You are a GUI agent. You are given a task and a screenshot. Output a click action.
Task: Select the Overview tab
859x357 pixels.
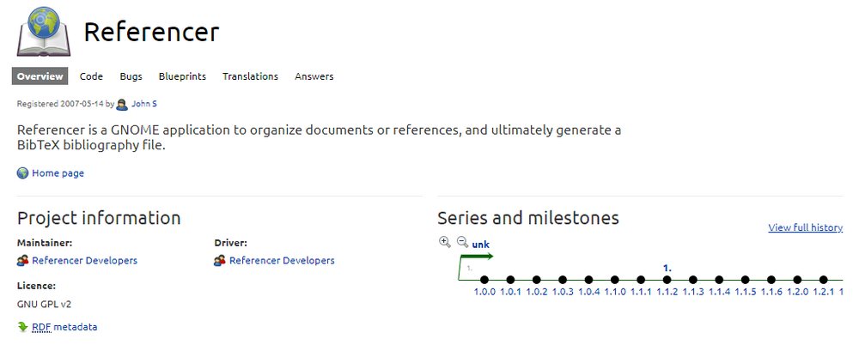click(x=40, y=76)
